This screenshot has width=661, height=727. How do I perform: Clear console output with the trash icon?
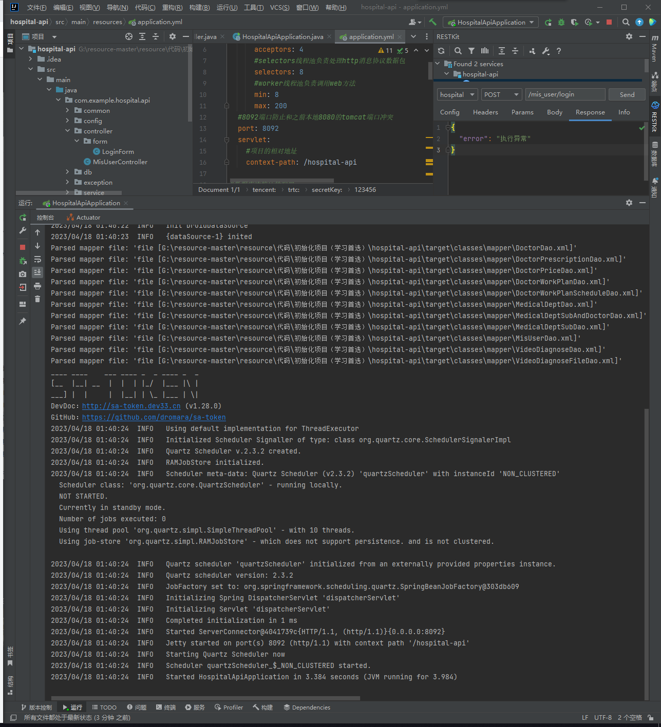(37, 299)
